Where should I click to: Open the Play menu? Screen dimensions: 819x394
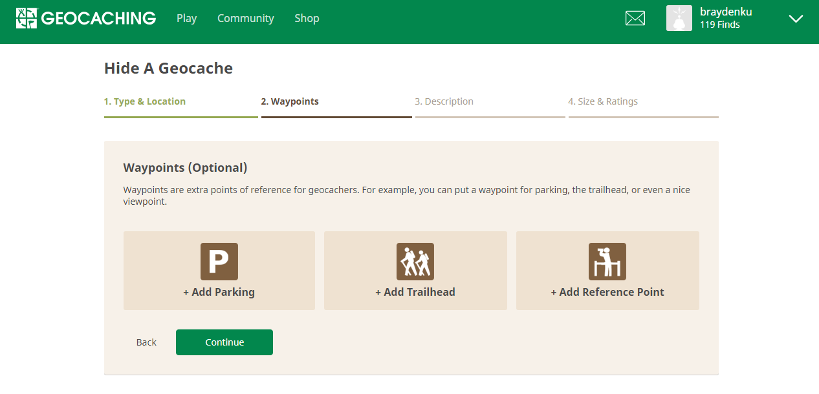click(186, 18)
